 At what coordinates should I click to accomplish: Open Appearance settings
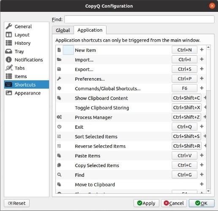coord(27,93)
